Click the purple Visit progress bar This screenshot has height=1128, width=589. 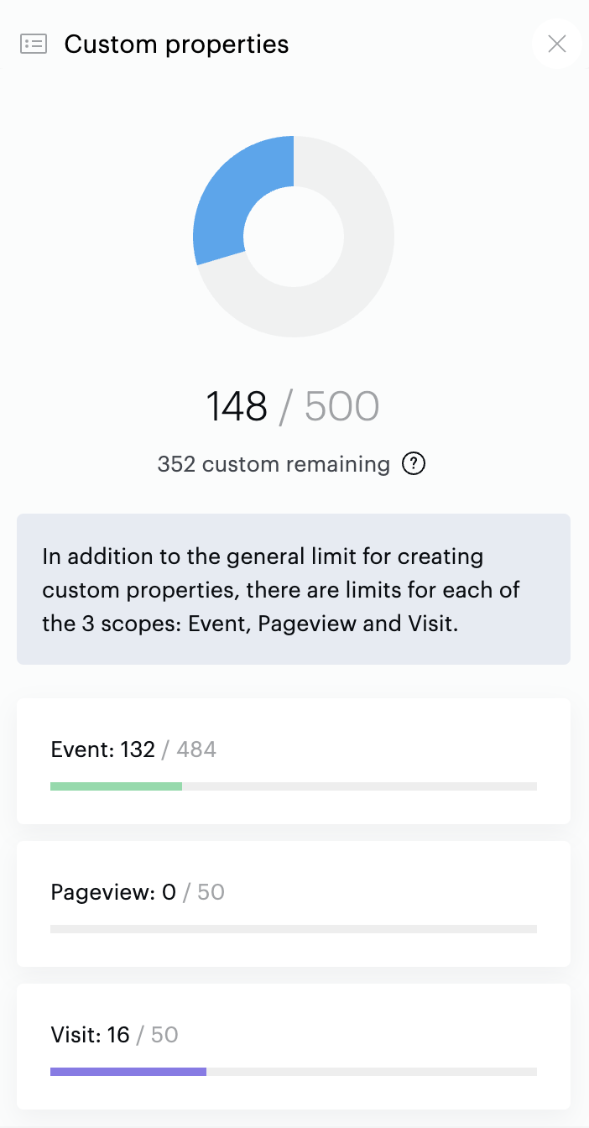click(128, 1071)
